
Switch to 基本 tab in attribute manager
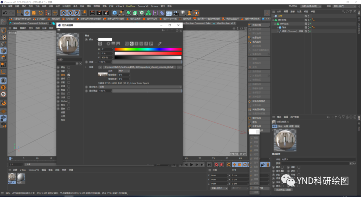[274, 126]
